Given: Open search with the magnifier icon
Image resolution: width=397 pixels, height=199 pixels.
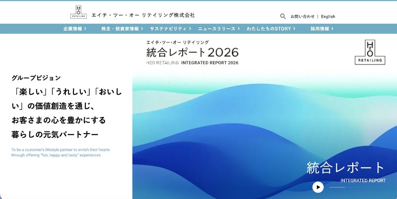Looking at the screenshot, I should click(x=283, y=16).
